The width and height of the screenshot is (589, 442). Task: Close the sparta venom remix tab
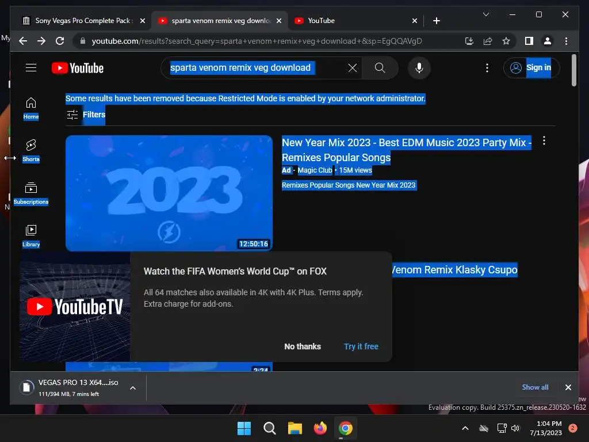click(279, 21)
